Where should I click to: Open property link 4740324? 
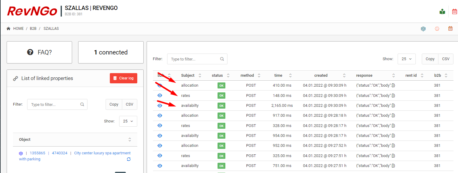(60, 153)
